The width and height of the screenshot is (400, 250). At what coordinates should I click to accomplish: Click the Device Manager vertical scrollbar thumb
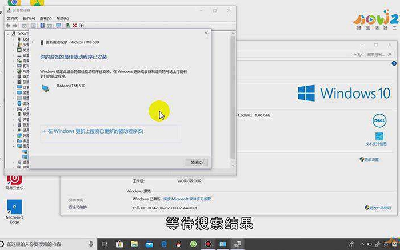point(233,98)
